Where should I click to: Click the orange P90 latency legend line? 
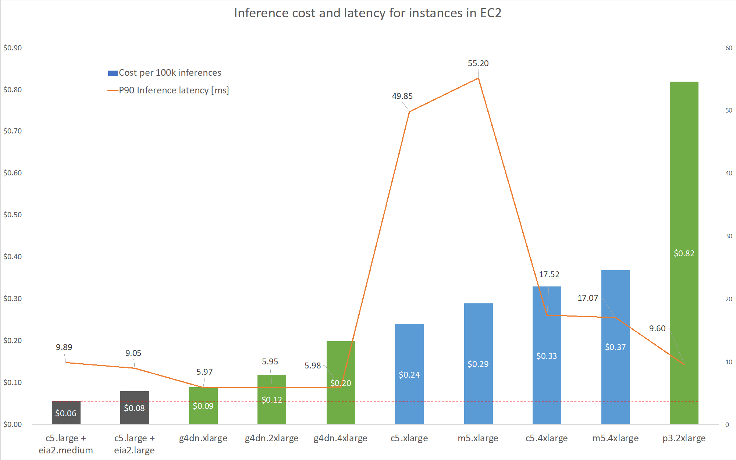point(113,90)
